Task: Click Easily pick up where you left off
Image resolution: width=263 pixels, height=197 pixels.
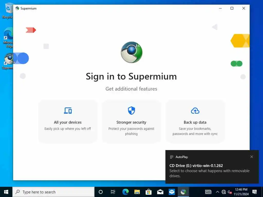Action: click(68, 129)
